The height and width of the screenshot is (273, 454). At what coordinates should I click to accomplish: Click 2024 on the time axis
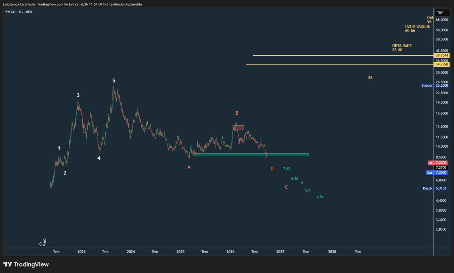[131, 251]
